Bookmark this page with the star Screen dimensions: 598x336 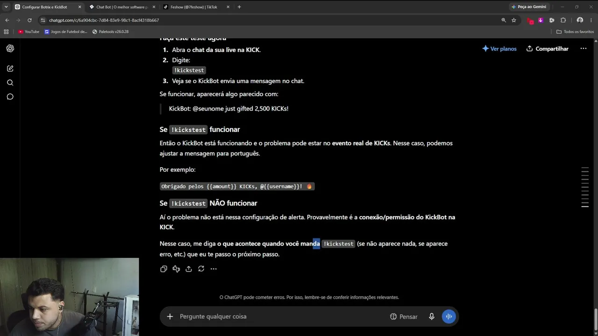click(514, 20)
